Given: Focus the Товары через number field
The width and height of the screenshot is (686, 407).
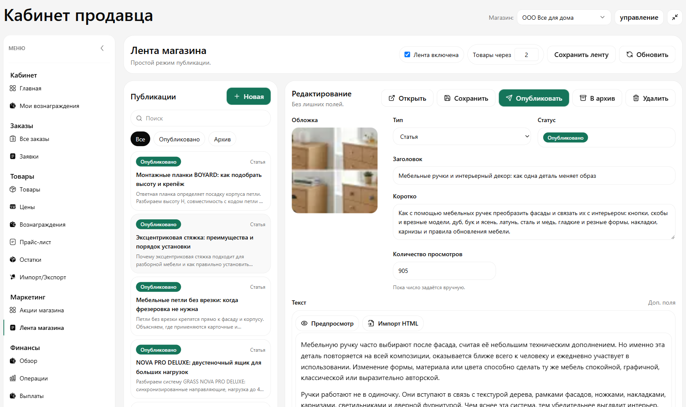Looking at the screenshot, I should point(527,55).
